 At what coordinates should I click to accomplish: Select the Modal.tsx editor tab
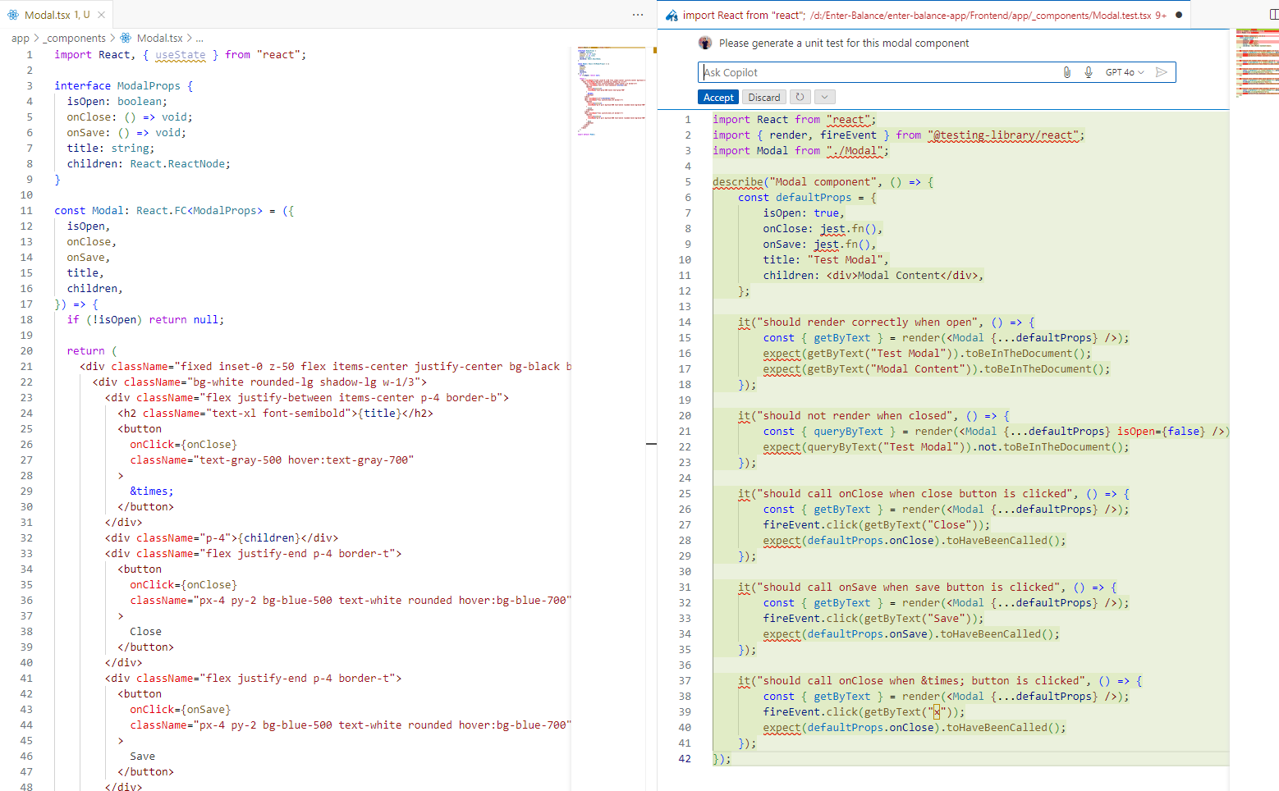pyautogui.click(x=49, y=15)
